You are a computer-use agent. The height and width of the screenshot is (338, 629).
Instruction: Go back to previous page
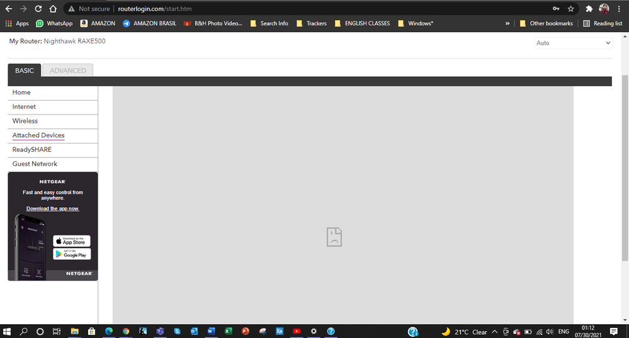(9, 9)
